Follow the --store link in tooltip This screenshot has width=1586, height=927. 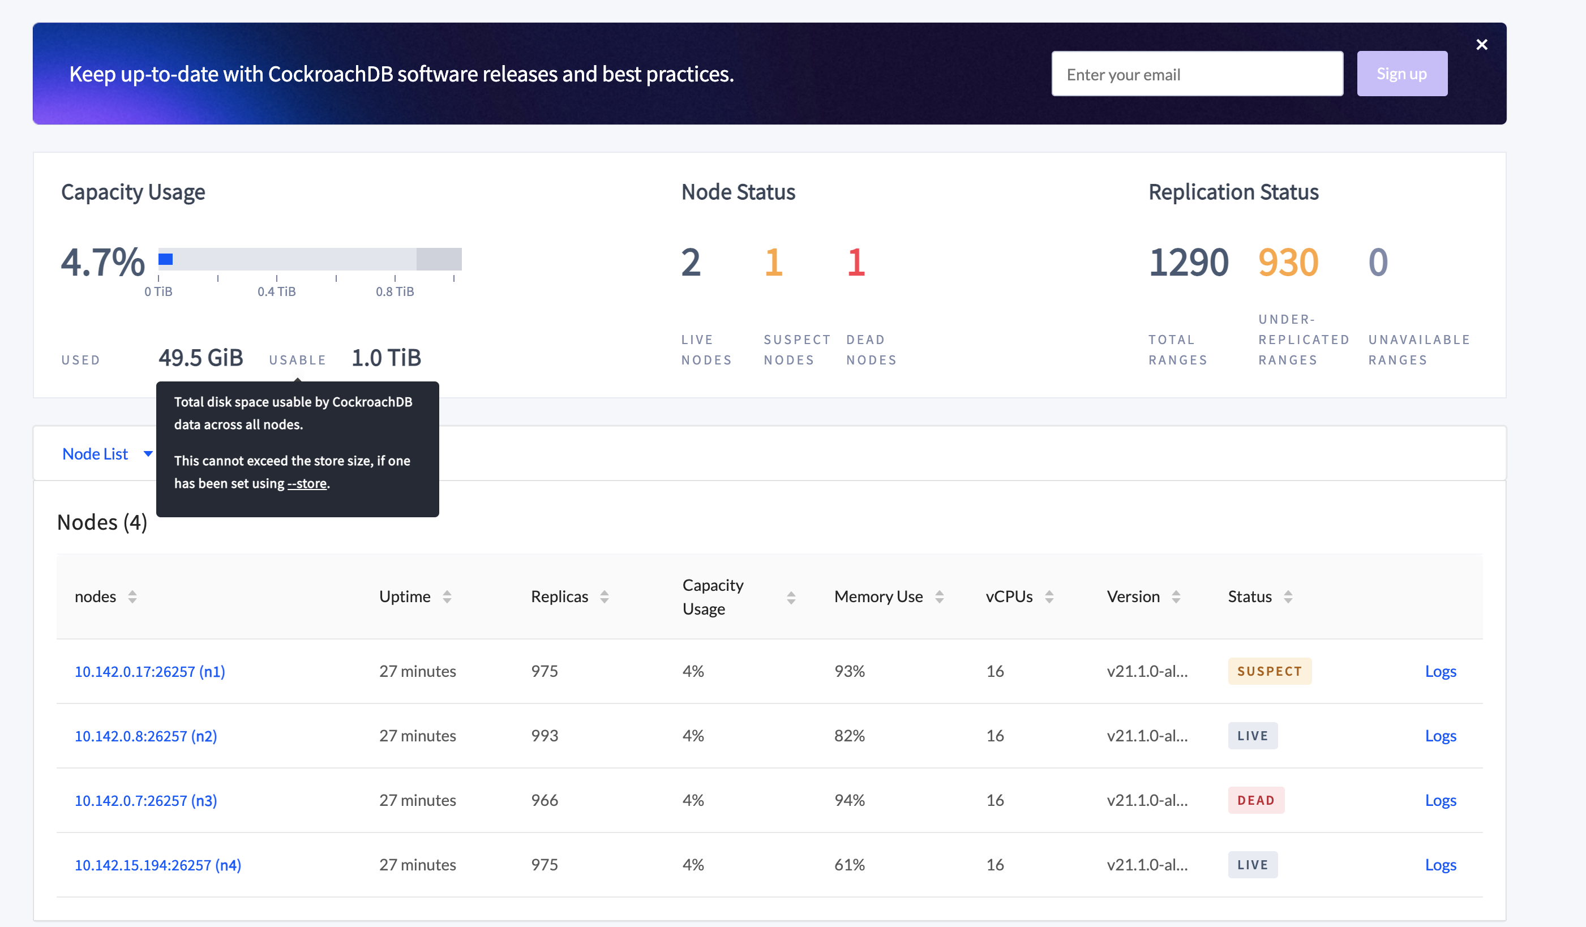point(307,483)
